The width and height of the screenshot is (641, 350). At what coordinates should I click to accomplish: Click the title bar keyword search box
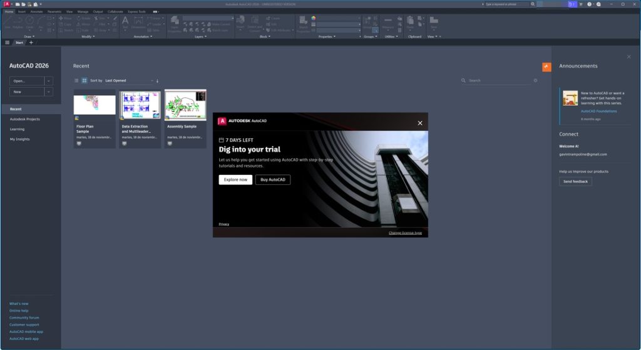[x=506, y=4]
